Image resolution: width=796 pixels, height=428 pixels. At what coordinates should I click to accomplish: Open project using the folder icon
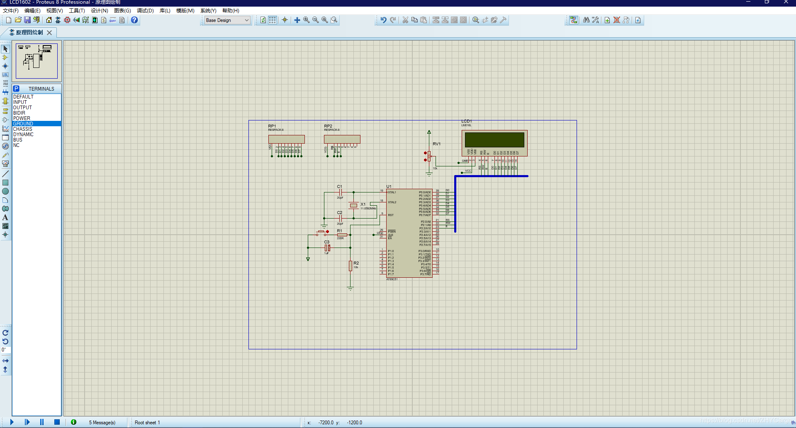click(18, 20)
